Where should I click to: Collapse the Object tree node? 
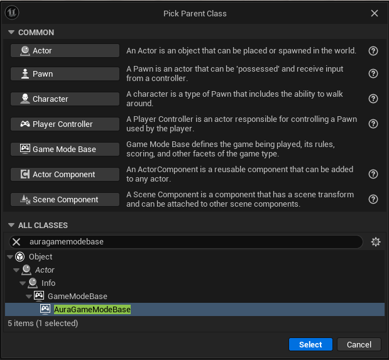click(10, 256)
